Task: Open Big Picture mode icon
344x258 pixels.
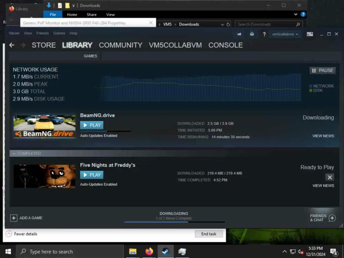Action: (310, 34)
